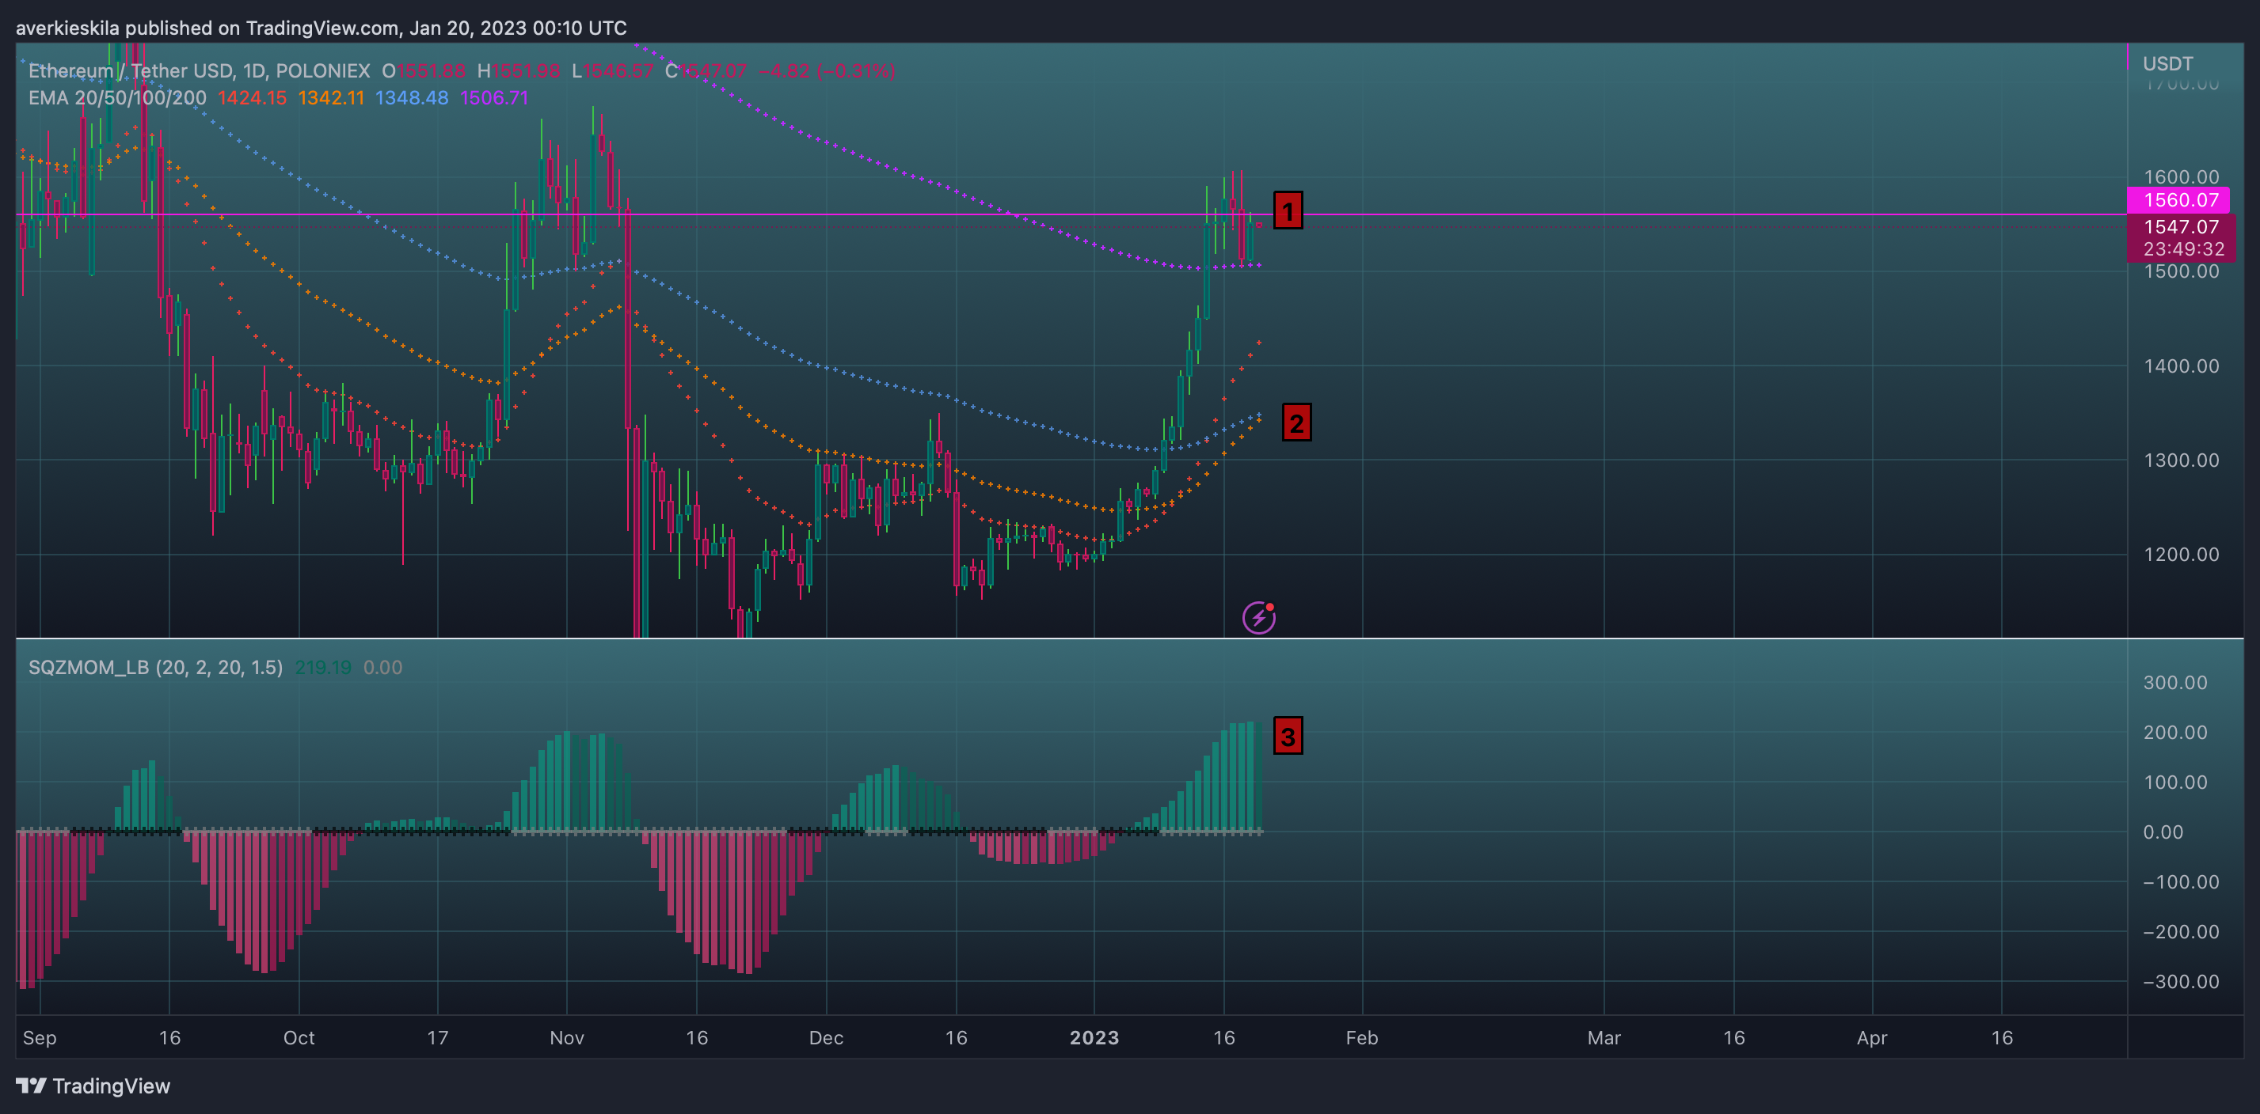Image resolution: width=2260 pixels, height=1114 pixels.
Task: Click the Oct label on time axis
Action: (299, 1038)
